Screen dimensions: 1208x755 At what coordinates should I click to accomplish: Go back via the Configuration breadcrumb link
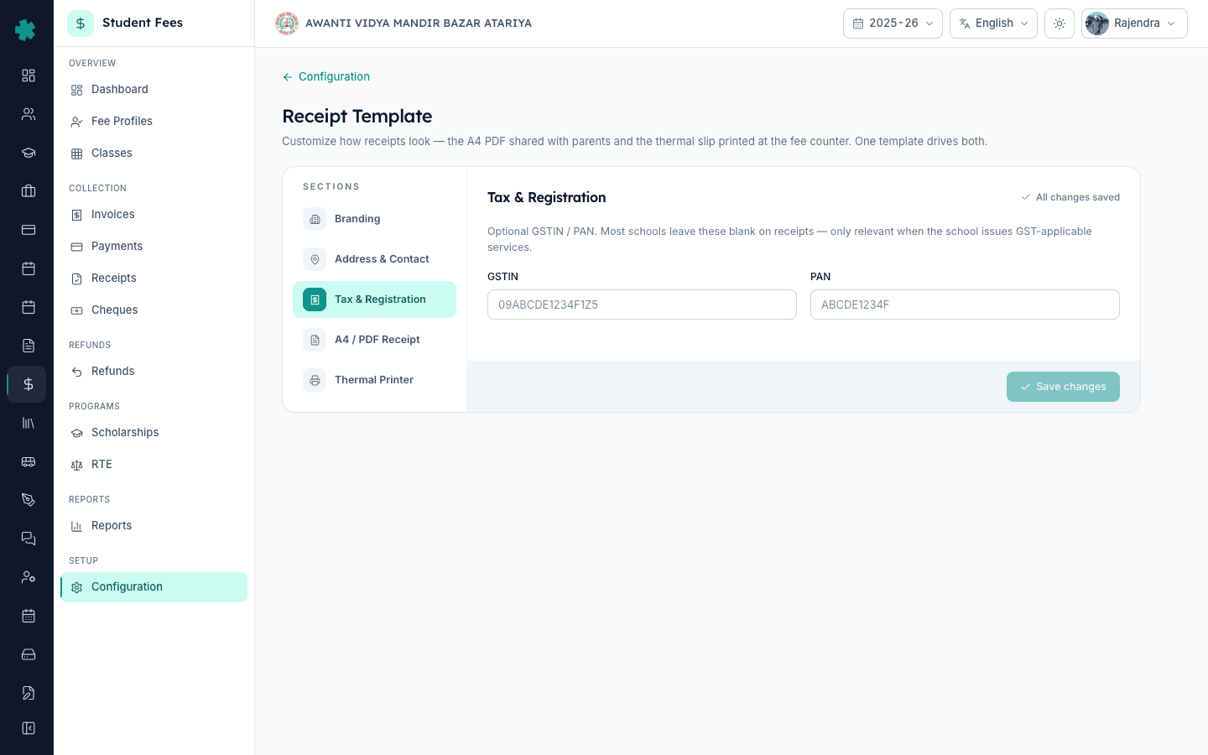tap(326, 76)
